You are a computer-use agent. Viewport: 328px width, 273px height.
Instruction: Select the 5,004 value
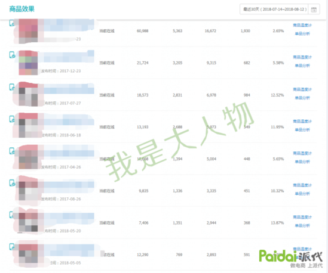tap(211, 159)
